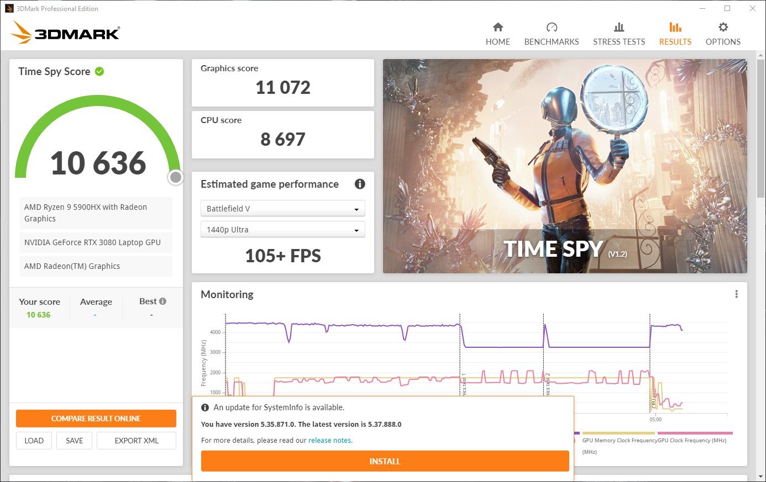Maximize the 3DMark window
Screen dimensions: 766x482
click(727, 8)
